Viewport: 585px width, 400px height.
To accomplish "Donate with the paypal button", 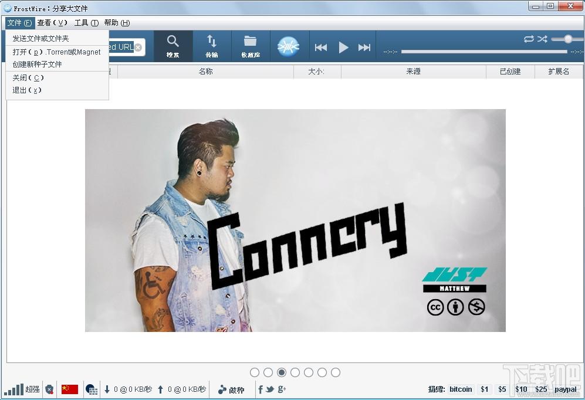I will coord(565,389).
